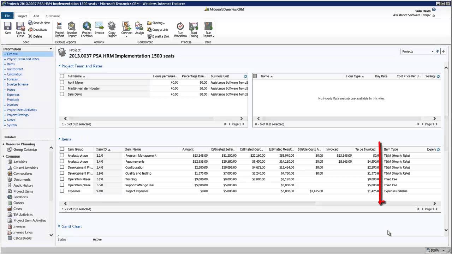Select all rows in project team grid
452x254 pixels.
62,76
